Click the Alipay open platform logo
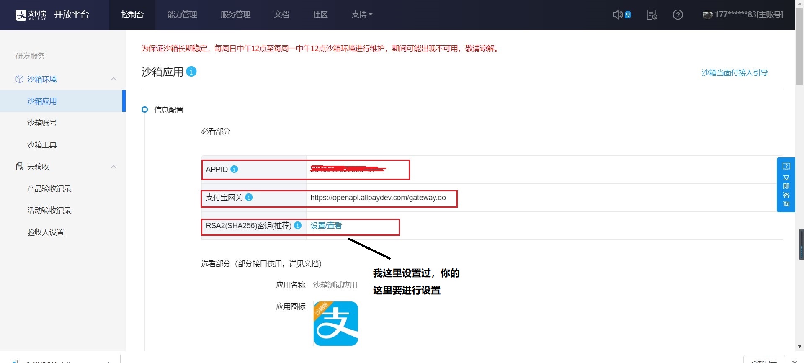Screen dimensions: 804x363 [52, 15]
